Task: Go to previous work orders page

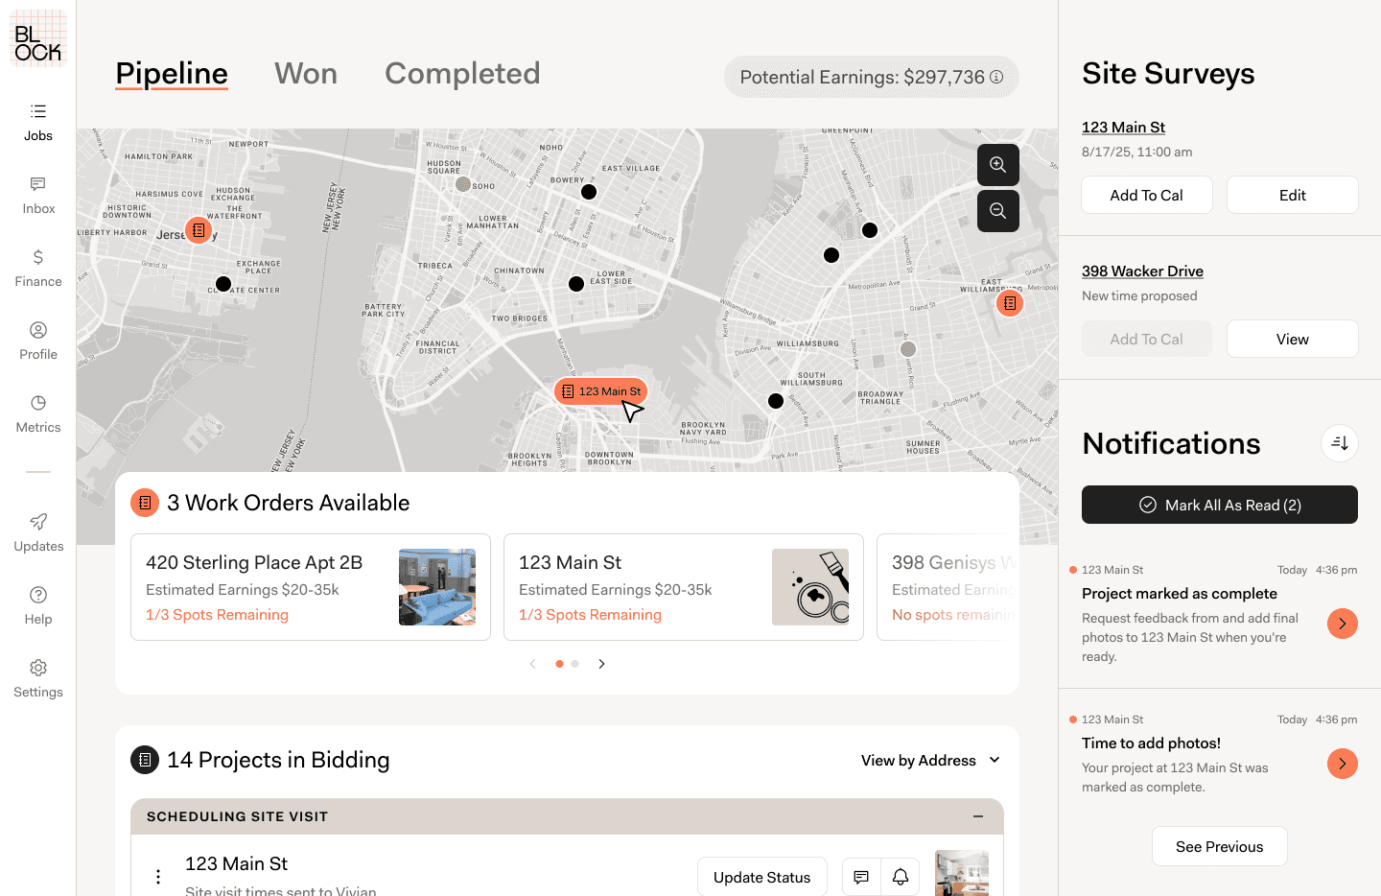Action: click(533, 664)
